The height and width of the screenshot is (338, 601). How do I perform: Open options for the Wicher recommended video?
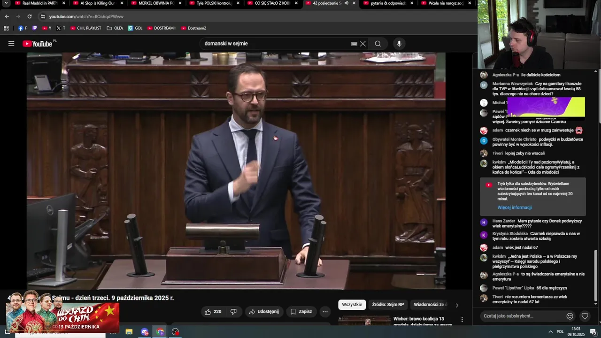pyautogui.click(x=462, y=320)
